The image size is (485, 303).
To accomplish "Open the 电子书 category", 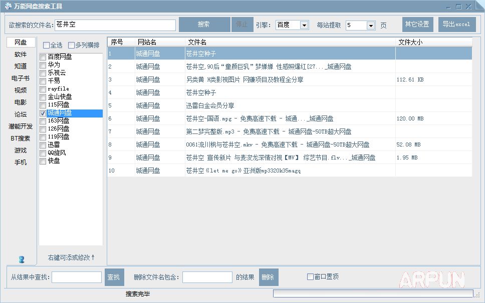I will click(20, 77).
